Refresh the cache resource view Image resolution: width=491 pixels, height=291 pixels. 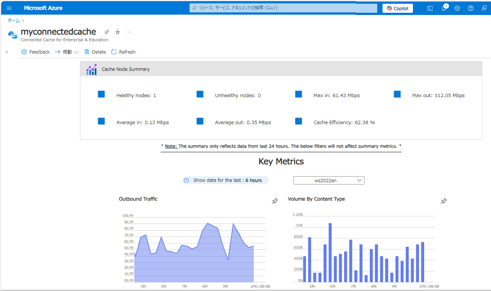pos(123,52)
